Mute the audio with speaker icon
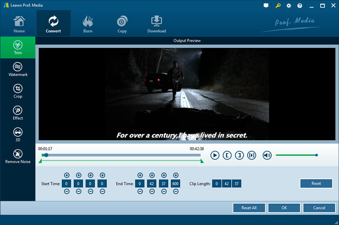Viewport: 339px width, 225px height. pos(267,155)
